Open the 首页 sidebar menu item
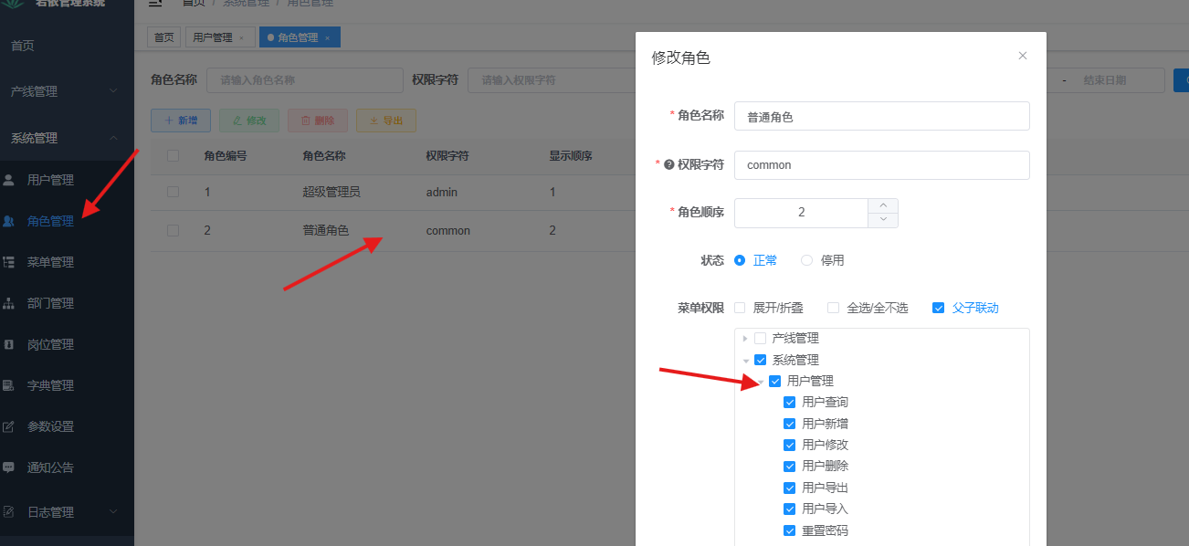This screenshot has height=546, width=1189. coord(67,46)
